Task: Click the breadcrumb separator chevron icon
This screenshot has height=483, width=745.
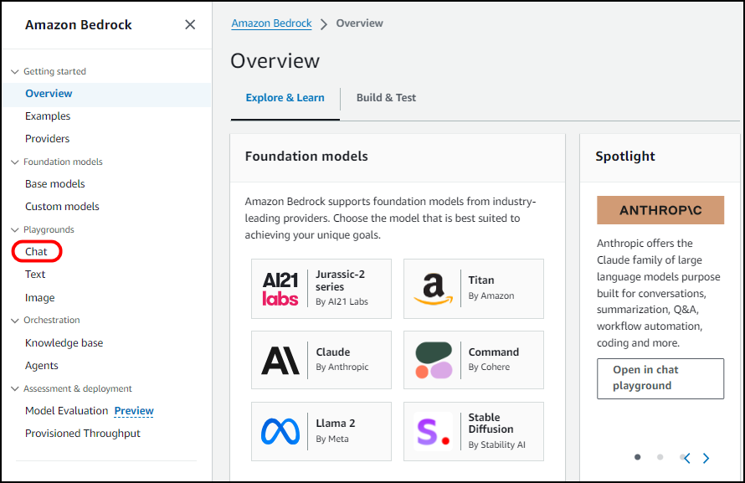Action: tap(324, 24)
